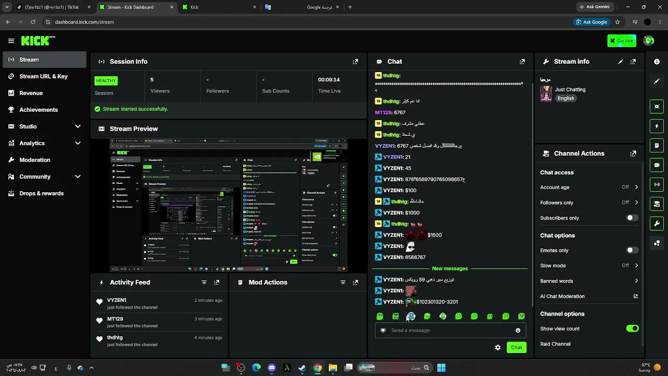Click Raid Channel option

tap(555, 344)
